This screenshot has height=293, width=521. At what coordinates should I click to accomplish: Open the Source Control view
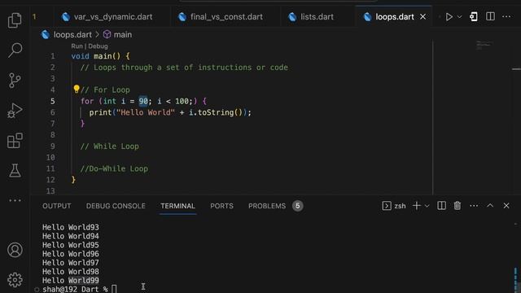15,81
